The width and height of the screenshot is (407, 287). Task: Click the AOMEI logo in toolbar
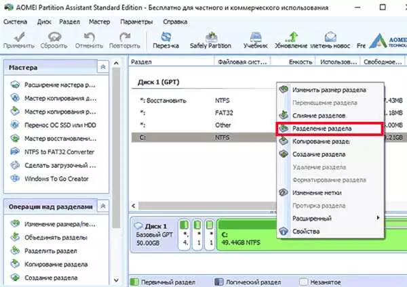point(388,41)
